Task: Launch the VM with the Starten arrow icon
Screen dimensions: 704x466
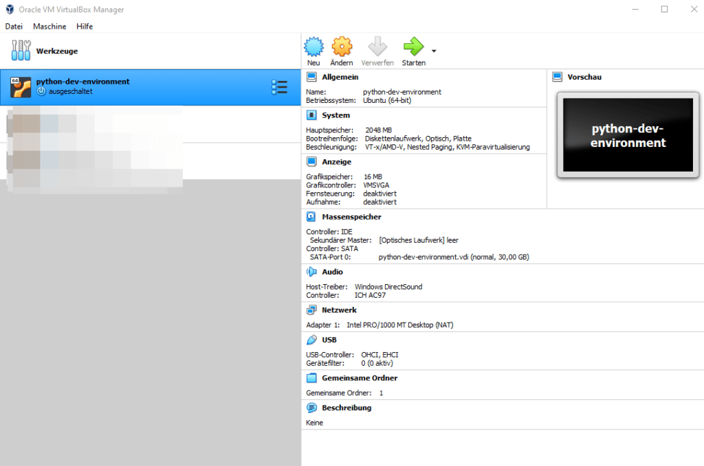Action: coord(413,47)
